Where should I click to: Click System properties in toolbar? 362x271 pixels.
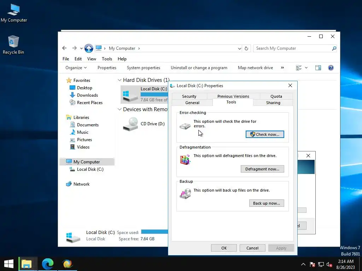click(x=144, y=68)
